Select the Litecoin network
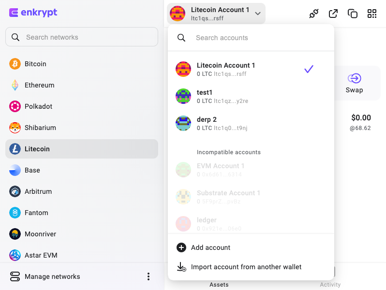The image size is (386, 290). coord(82,149)
